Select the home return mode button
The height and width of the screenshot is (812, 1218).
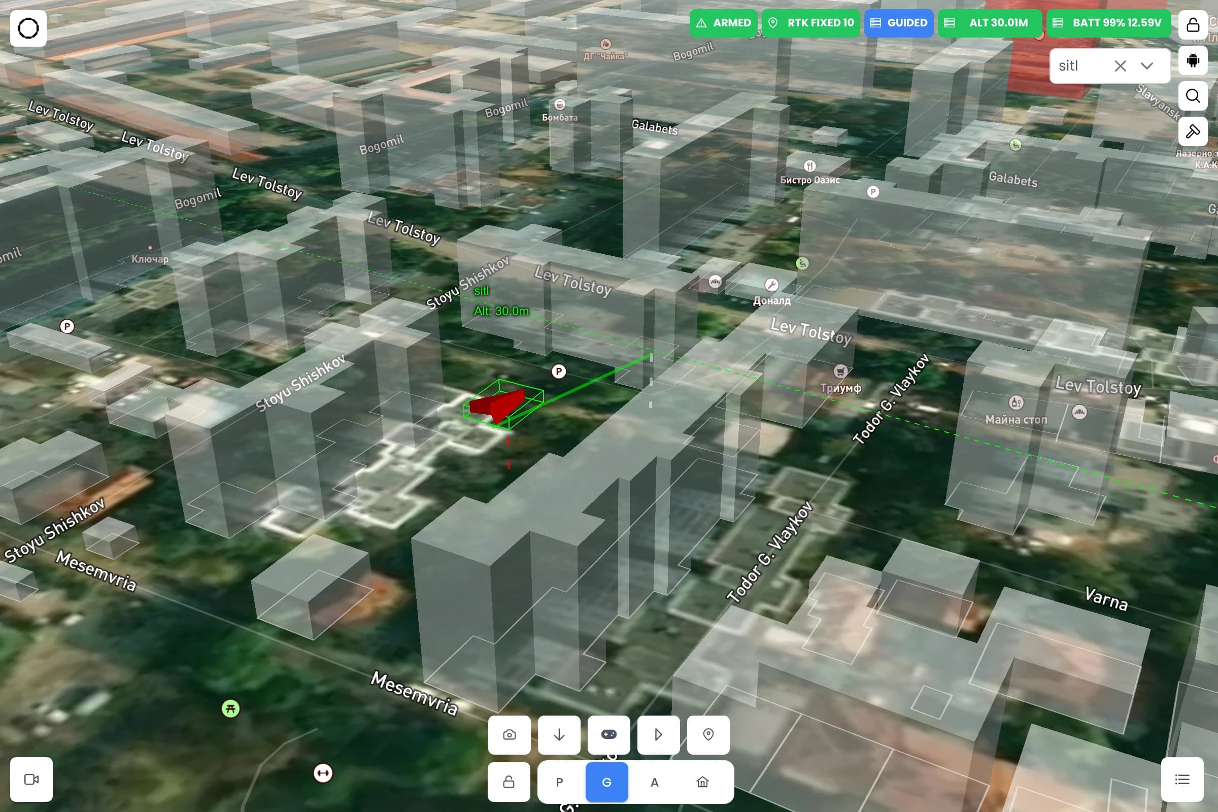702,782
